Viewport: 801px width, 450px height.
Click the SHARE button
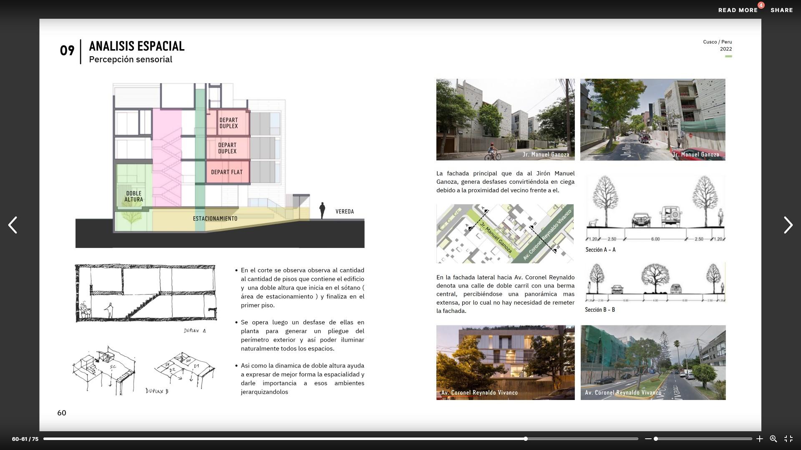[x=781, y=10]
